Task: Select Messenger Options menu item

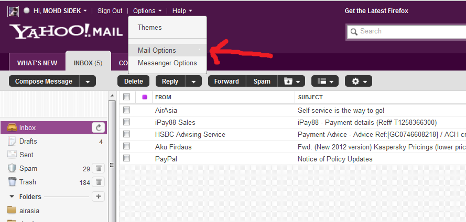Action: click(167, 63)
